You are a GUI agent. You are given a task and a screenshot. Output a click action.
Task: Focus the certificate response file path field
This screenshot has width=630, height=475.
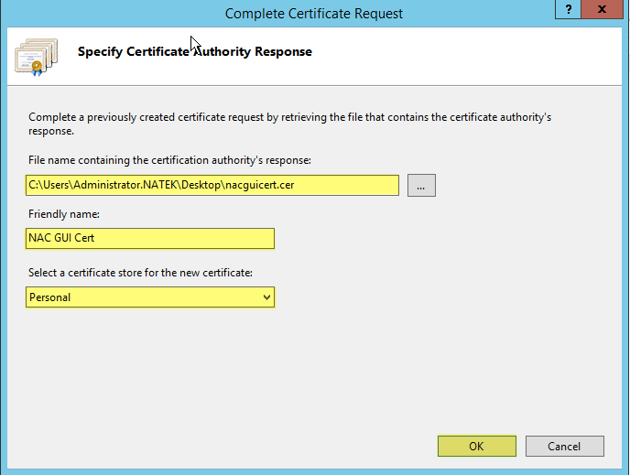tap(212, 185)
